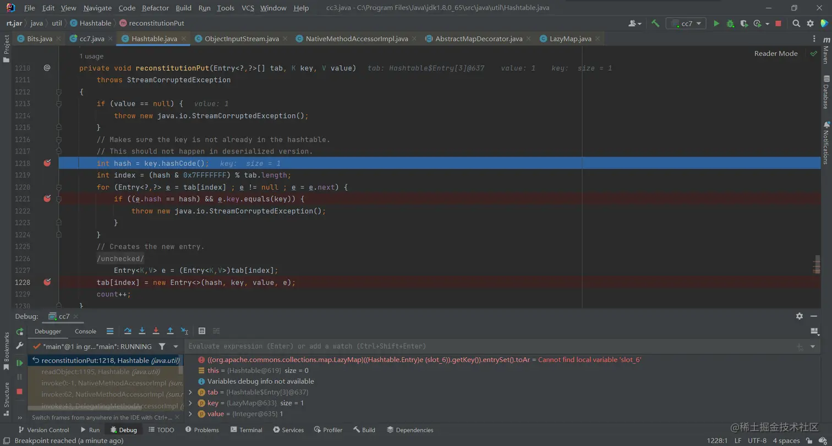Open Version Control tool window
The image size is (832, 446).
[43, 430]
